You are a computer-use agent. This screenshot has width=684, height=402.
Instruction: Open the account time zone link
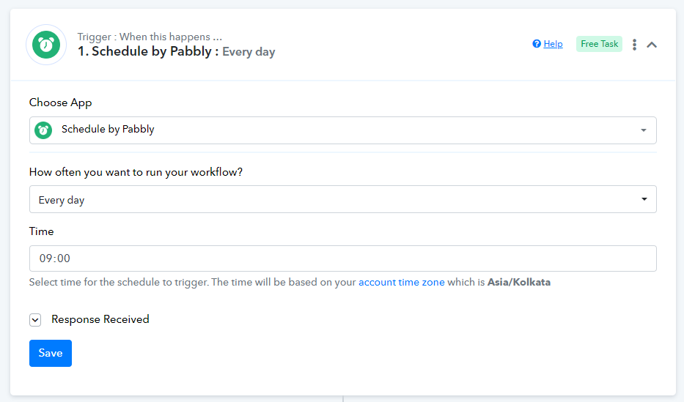pos(401,282)
